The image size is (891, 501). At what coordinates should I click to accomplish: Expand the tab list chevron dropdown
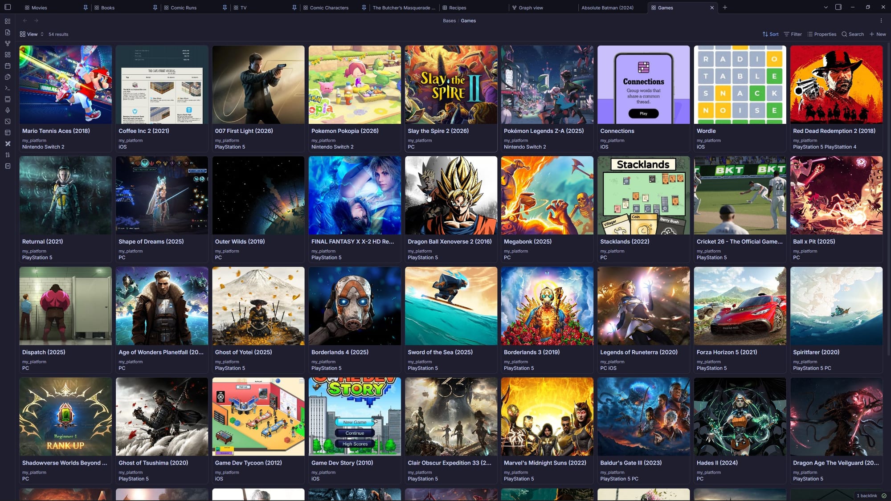tap(826, 7)
